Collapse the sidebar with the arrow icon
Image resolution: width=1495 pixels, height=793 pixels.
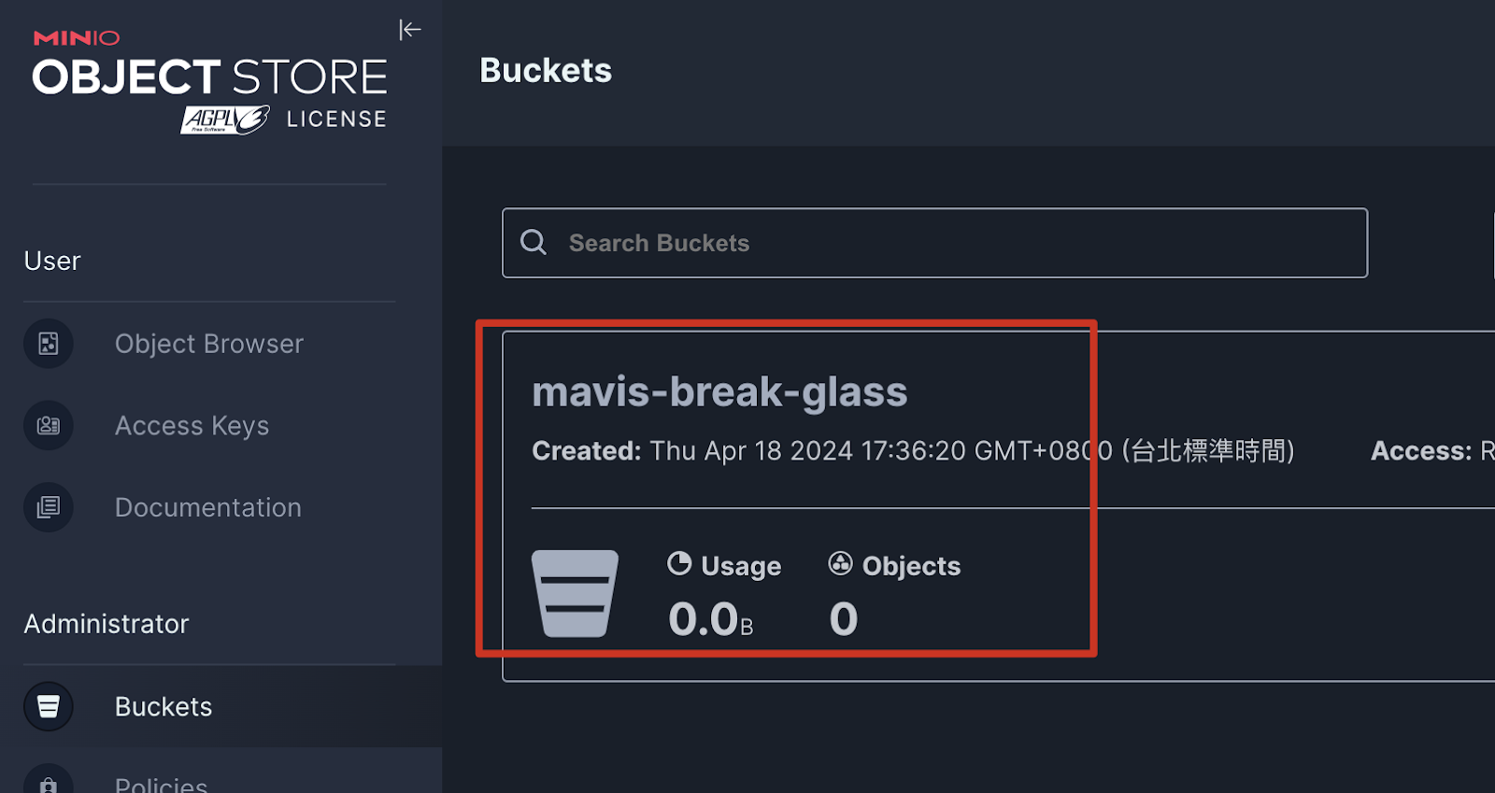coord(409,30)
